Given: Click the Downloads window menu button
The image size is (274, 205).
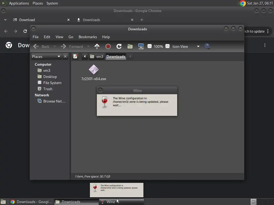Looking at the screenshot, I should click(33, 28).
